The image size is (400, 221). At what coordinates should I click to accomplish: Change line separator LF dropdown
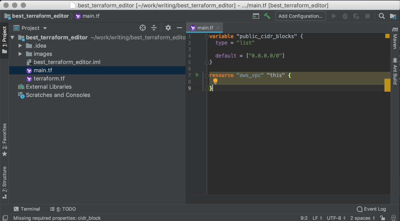(317, 218)
